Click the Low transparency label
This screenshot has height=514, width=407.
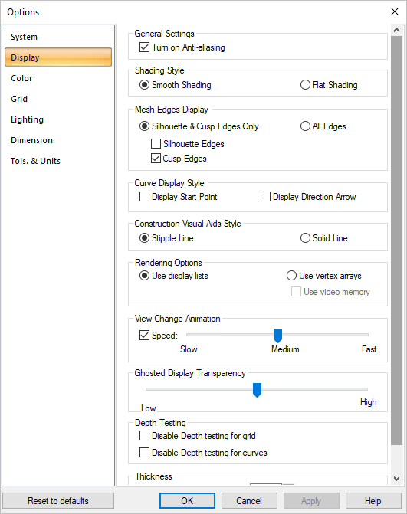click(x=148, y=408)
